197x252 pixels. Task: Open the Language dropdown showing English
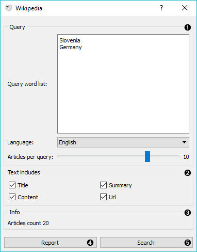coord(123,142)
